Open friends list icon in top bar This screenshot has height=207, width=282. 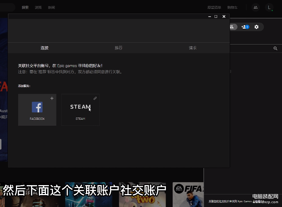click(256, 7)
